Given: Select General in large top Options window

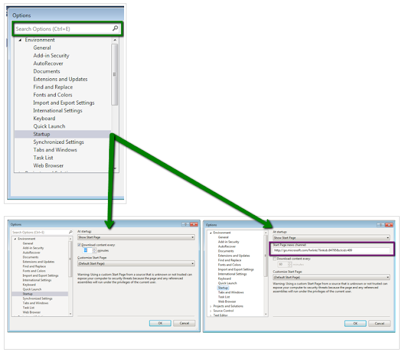Looking at the screenshot, I should coord(42,48).
